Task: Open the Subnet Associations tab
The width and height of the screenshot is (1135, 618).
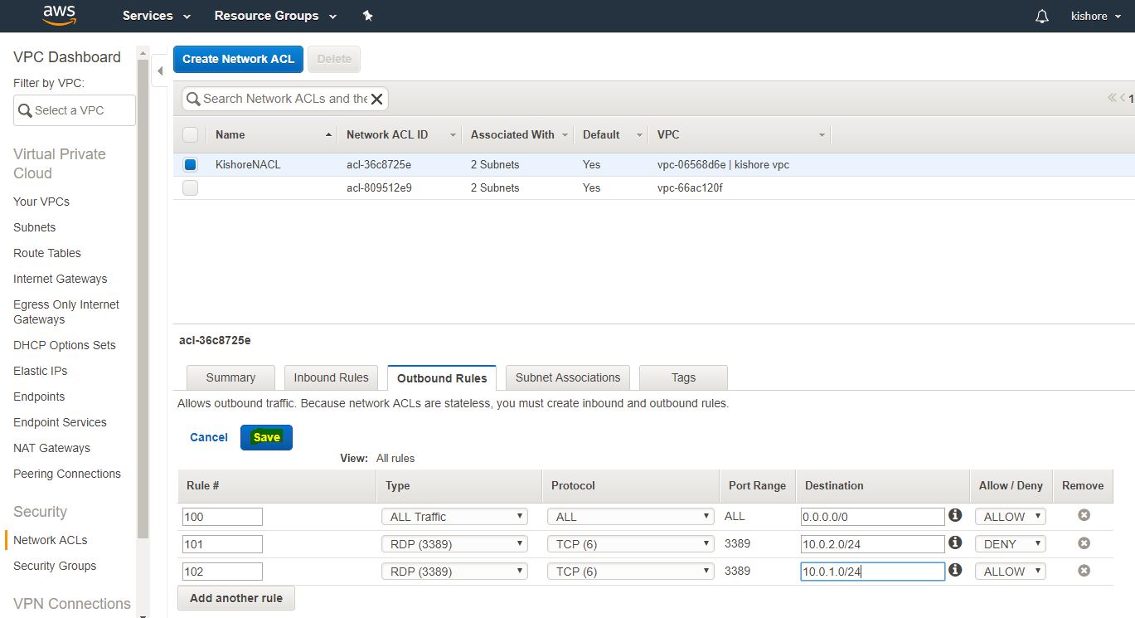Action: click(567, 377)
